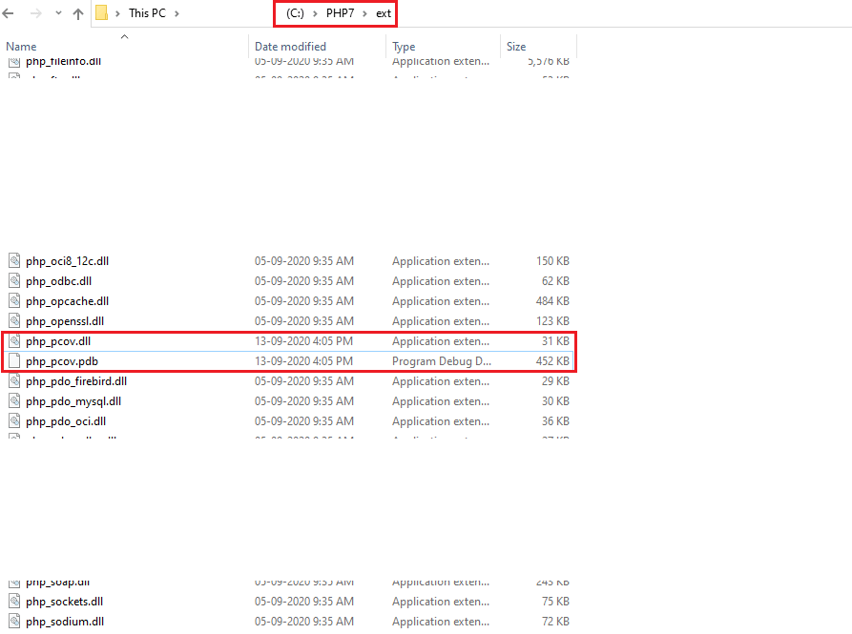Screen dimensions: 852x634
Task: Select This PC in the breadcrumb
Action: [x=147, y=13]
